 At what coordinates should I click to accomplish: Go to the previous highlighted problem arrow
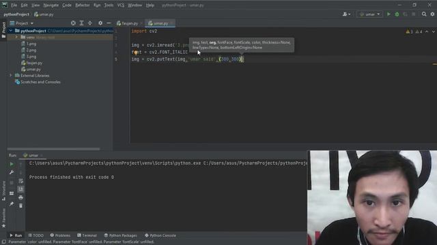pyautogui.click(x=427, y=32)
